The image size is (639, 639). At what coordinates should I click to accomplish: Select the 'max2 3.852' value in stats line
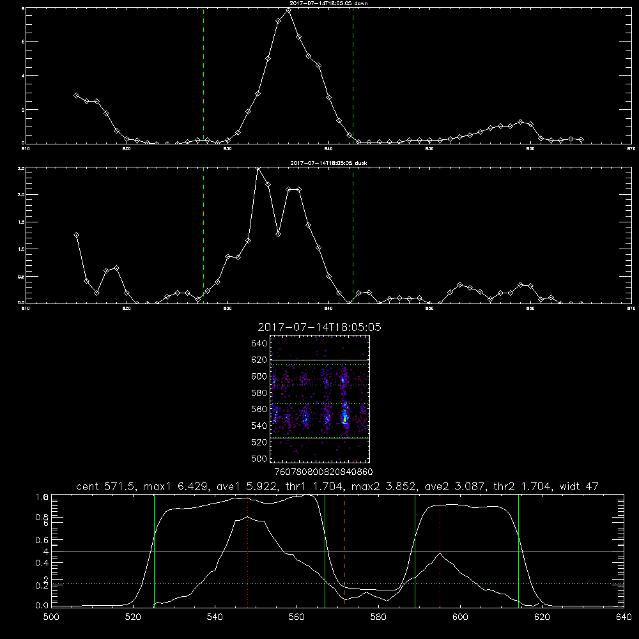383,486
